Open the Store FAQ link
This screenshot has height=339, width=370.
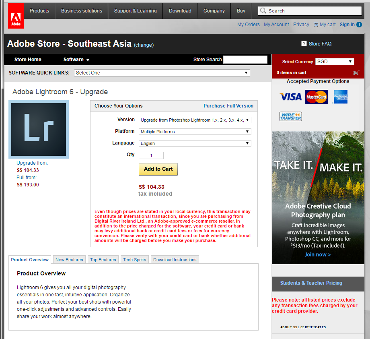point(320,44)
